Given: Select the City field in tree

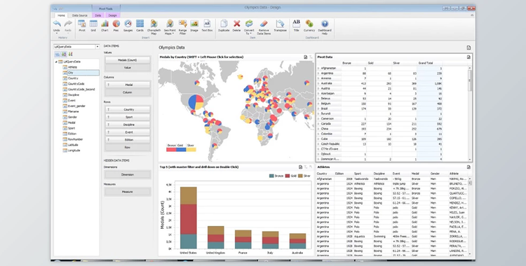Looking at the screenshot, I should (81, 73).
